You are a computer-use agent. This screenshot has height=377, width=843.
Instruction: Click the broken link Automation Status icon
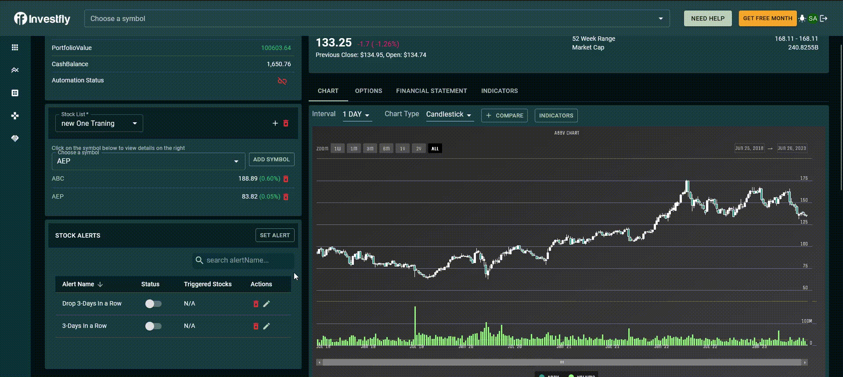tap(282, 81)
